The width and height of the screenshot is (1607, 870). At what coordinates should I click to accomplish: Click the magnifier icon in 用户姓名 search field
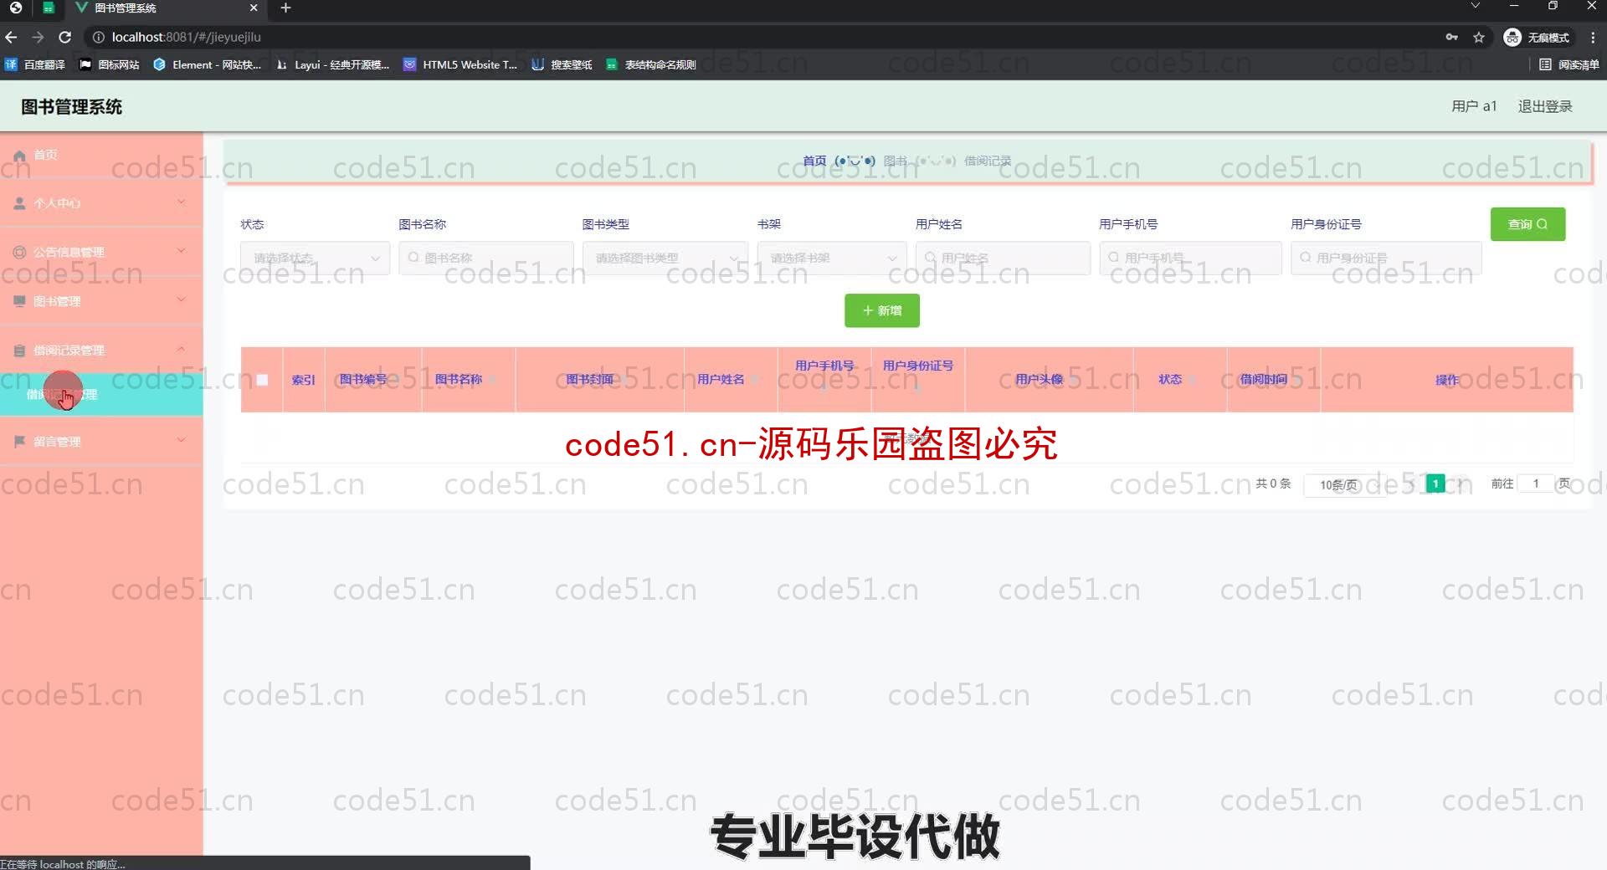pyautogui.click(x=930, y=258)
